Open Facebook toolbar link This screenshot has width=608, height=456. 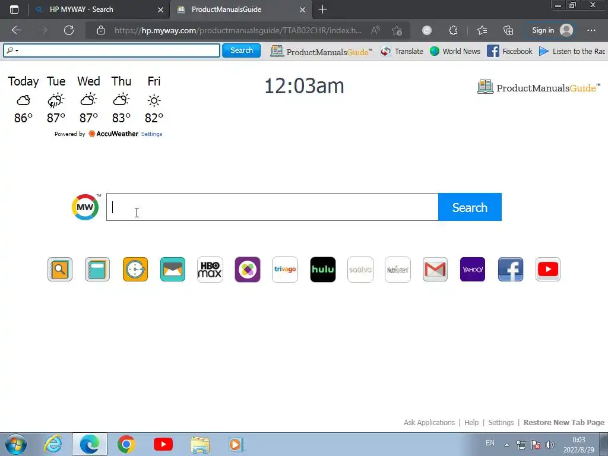(x=509, y=51)
